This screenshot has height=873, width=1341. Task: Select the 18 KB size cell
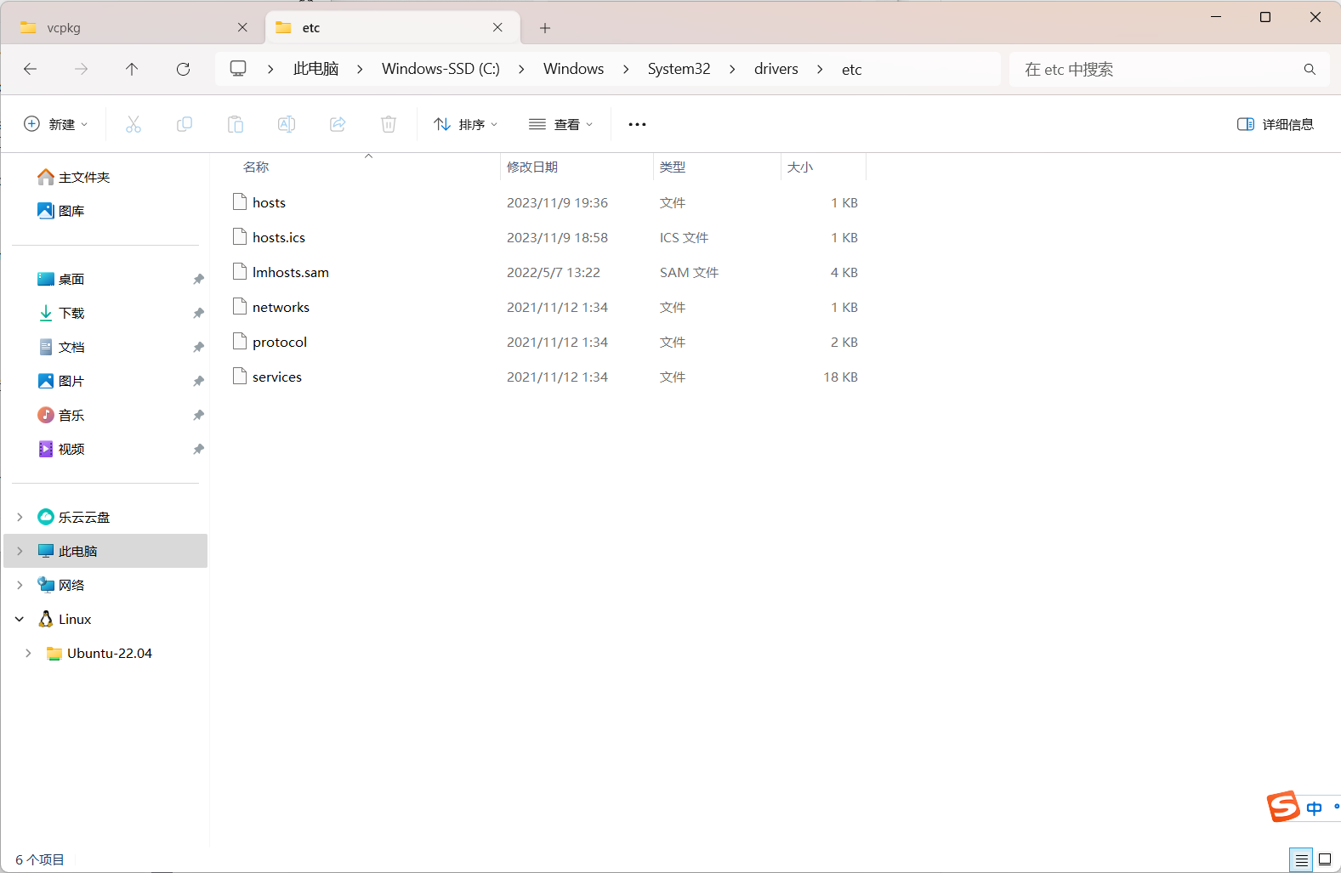pos(840,377)
